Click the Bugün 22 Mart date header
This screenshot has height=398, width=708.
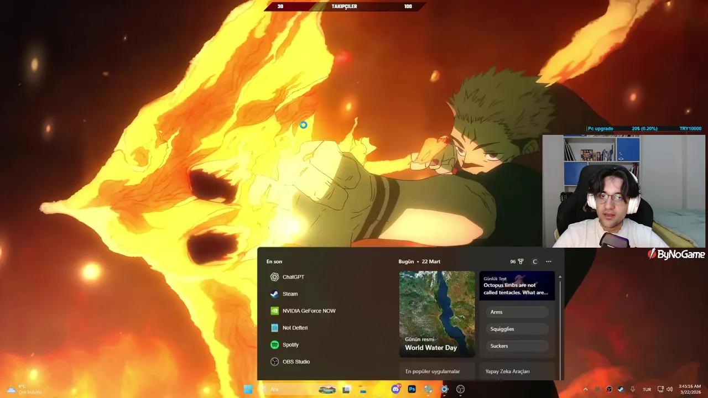419,261
